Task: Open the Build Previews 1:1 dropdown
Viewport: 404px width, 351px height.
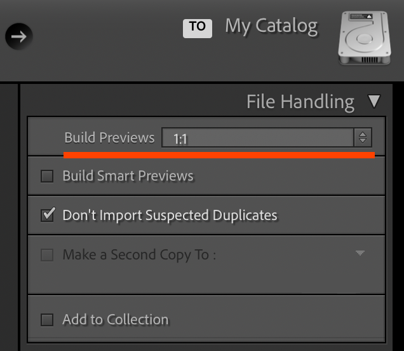Action: pyautogui.click(x=257, y=138)
